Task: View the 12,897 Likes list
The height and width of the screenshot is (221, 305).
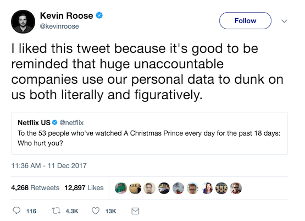Action: (x=84, y=187)
